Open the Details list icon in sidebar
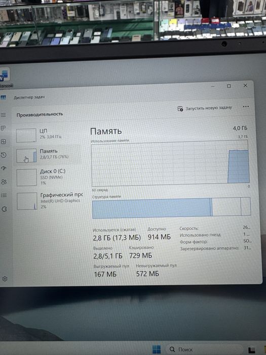 tap(4, 195)
